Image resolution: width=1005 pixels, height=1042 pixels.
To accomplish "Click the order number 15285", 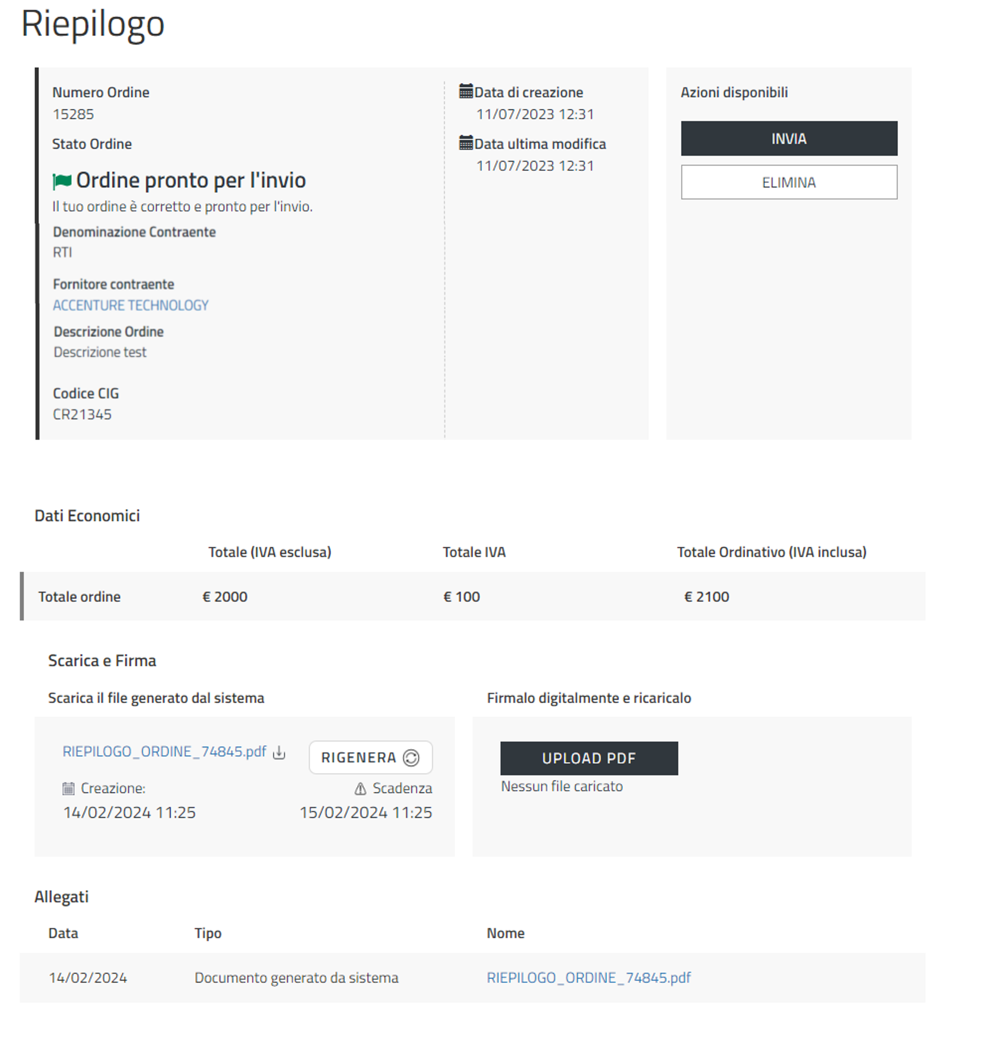I will tap(73, 115).
